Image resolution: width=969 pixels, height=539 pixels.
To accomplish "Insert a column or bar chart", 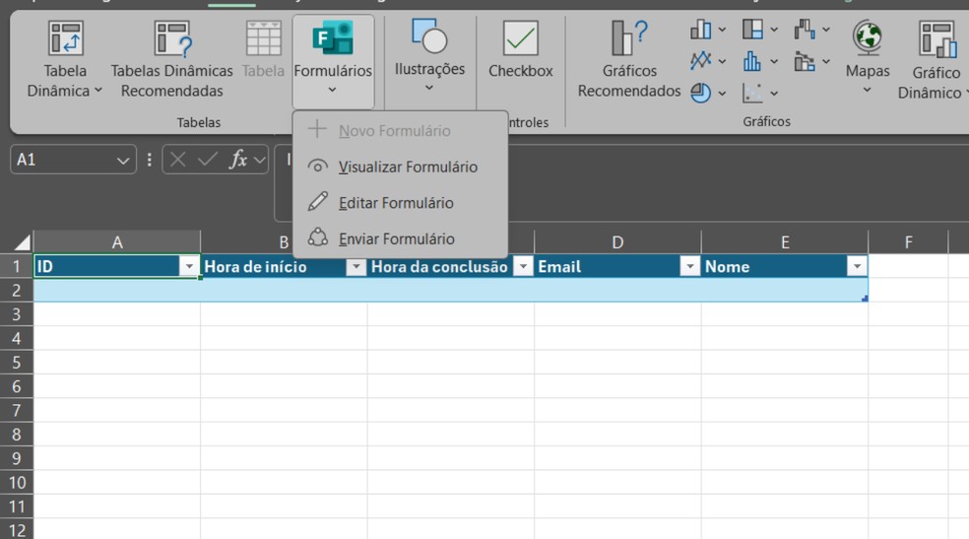I will (701, 29).
